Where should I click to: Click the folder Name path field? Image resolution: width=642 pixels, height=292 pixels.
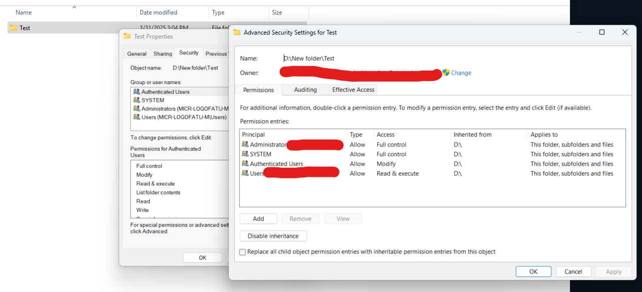coord(309,59)
